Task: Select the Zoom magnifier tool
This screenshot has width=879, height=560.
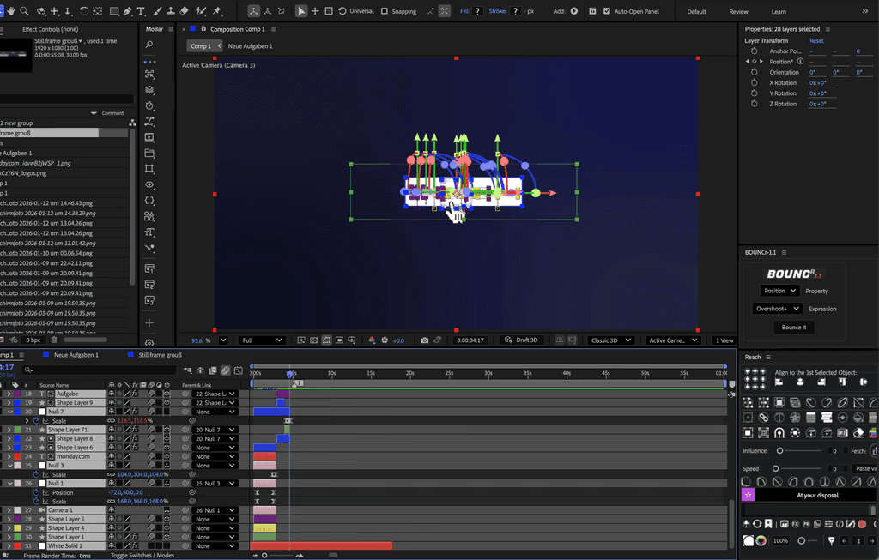Action: 25,11
